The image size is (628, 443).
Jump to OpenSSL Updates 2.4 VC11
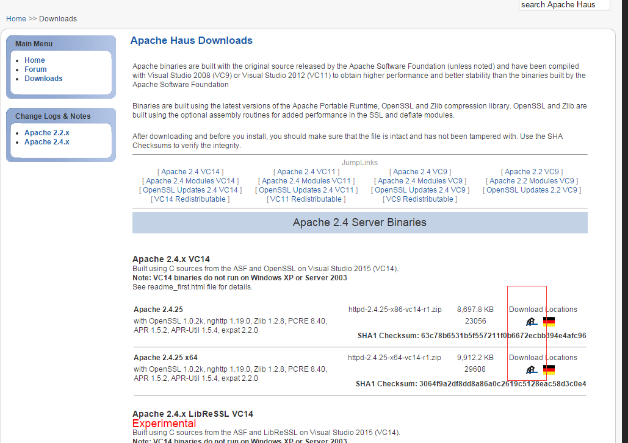(x=306, y=190)
